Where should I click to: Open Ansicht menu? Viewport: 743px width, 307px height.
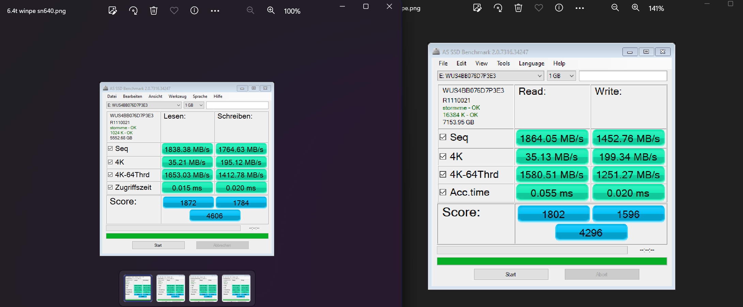click(x=155, y=96)
